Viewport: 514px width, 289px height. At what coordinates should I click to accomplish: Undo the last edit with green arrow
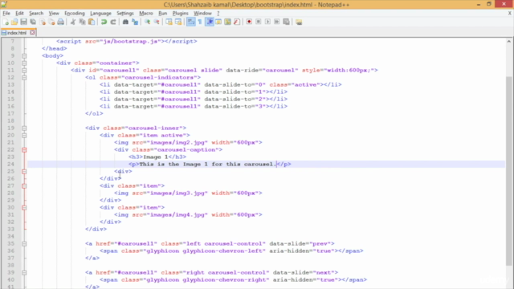point(104,22)
